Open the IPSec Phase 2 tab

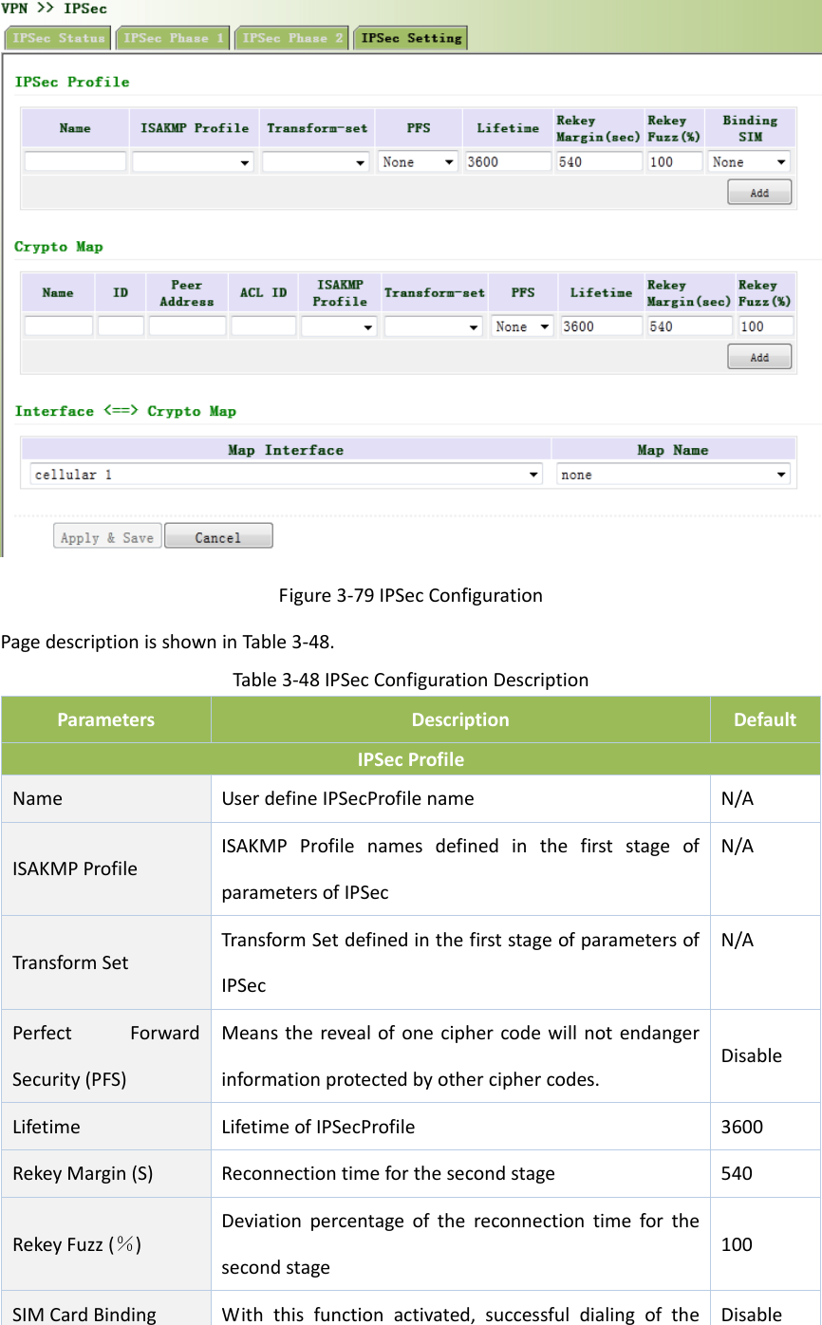click(x=291, y=37)
